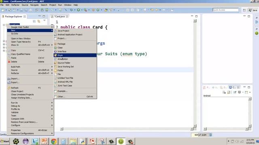259x145 pixels.
Task: Click the New toolbar icon
Action: coord(3,10)
